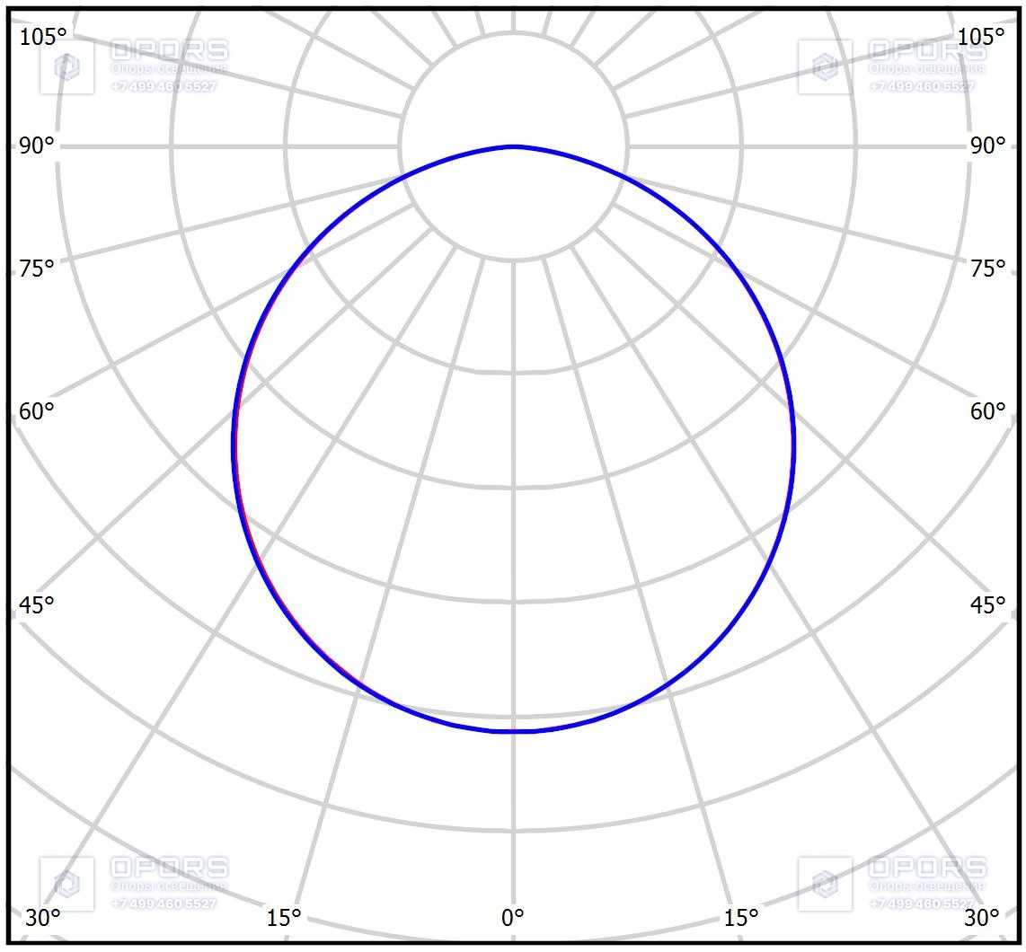1026x952 pixels.
Task: Click the phone number under upper-right OPORS watermark
Action: coord(922,86)
